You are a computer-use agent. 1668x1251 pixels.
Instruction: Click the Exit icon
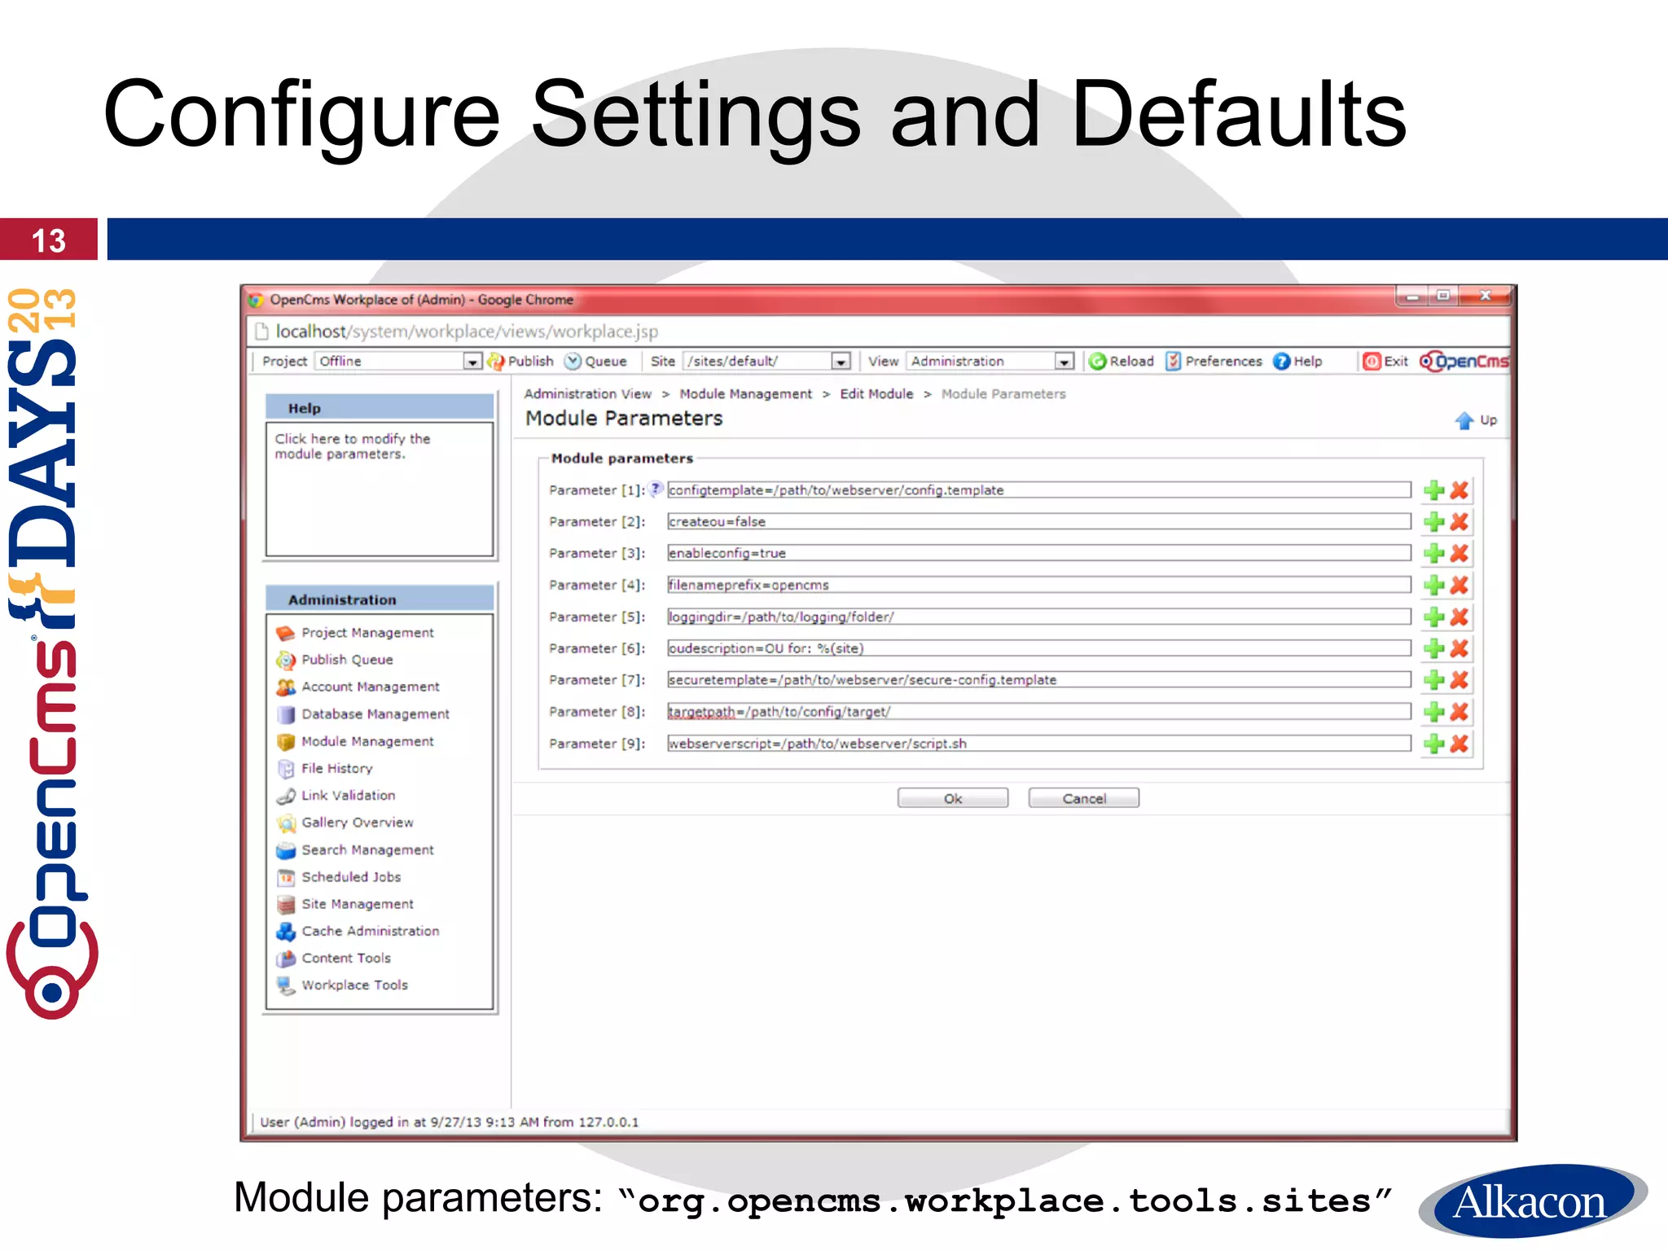tap(1372, 361)
